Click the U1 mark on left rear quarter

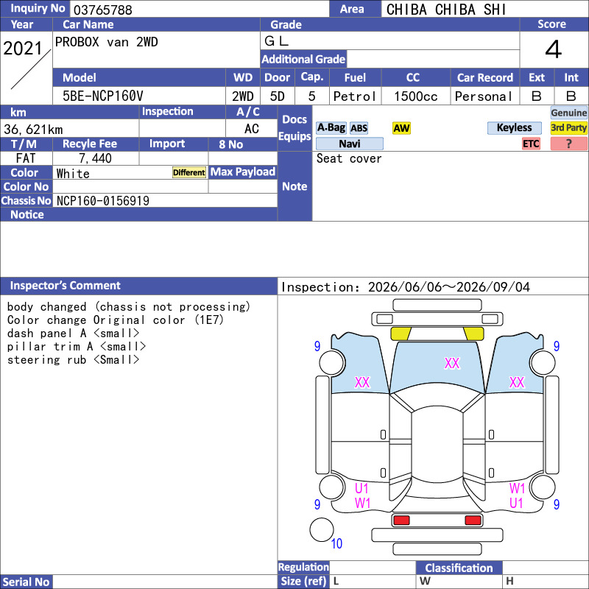tap(361, 488)
